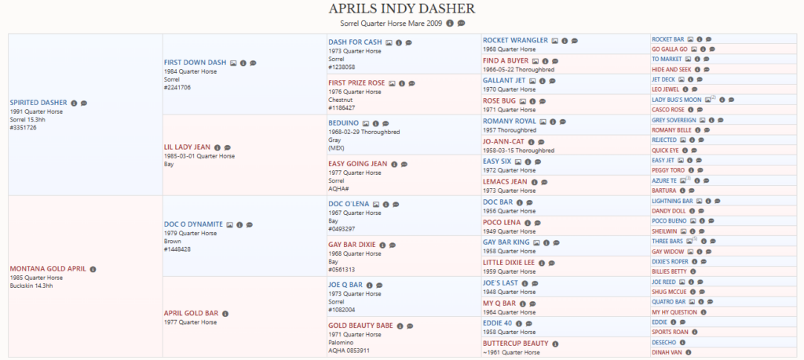Open Poco Lena link

502,223
